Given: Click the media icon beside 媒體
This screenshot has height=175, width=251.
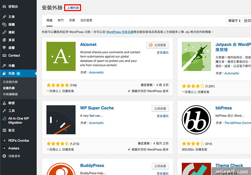Looking at the screenshot, I should point(4,24).
